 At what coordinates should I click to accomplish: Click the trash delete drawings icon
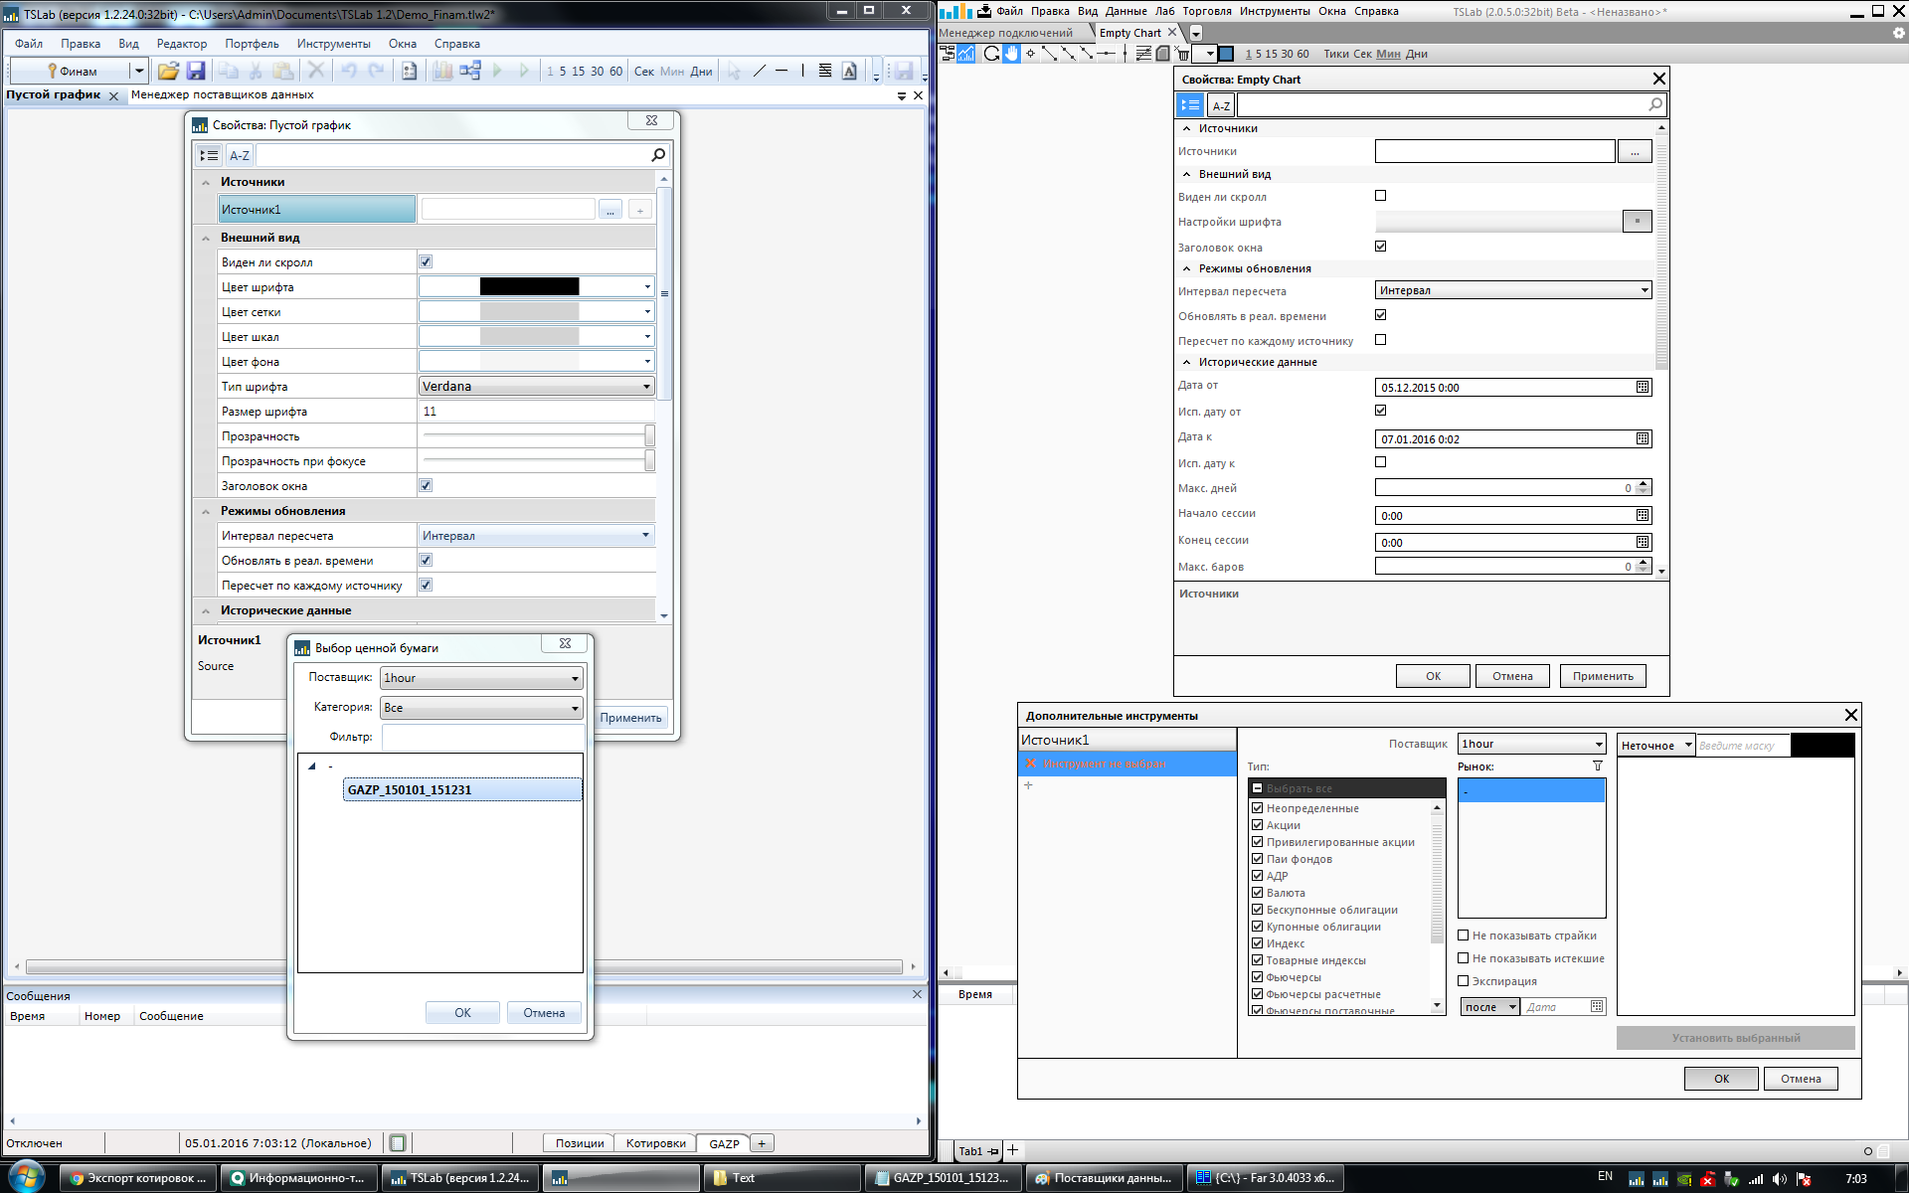point(1183,54)
